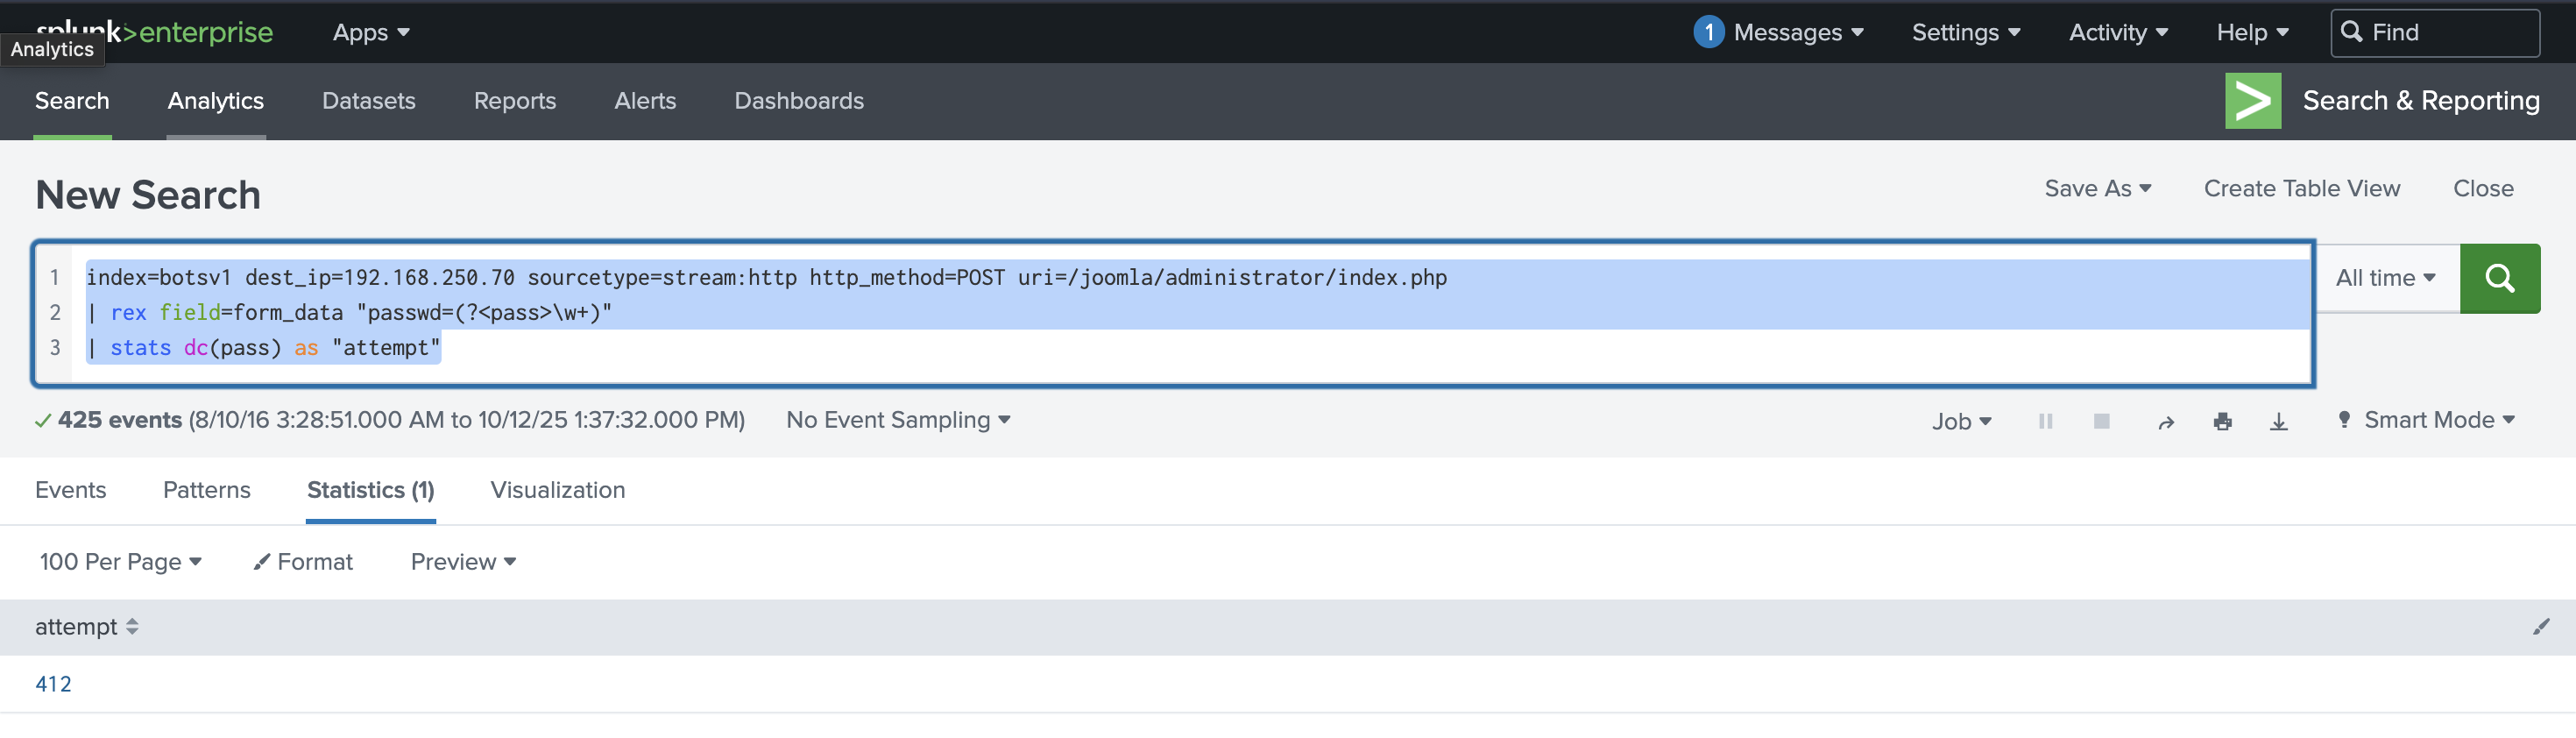Switch to the Visualization tab
Image resolution: width=2576 pixels, height=738 pixels.
[557, 490]
